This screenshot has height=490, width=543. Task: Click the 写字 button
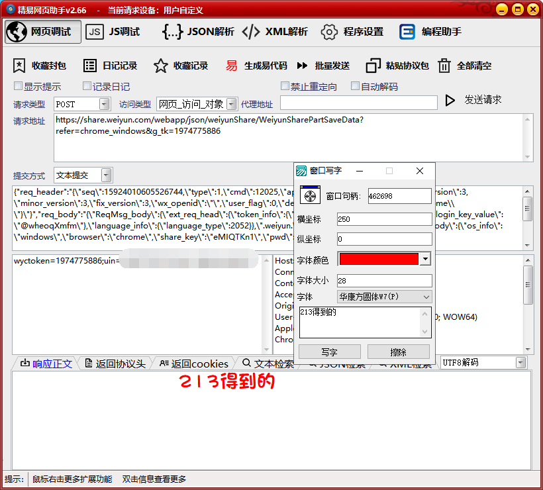[329, 352]
